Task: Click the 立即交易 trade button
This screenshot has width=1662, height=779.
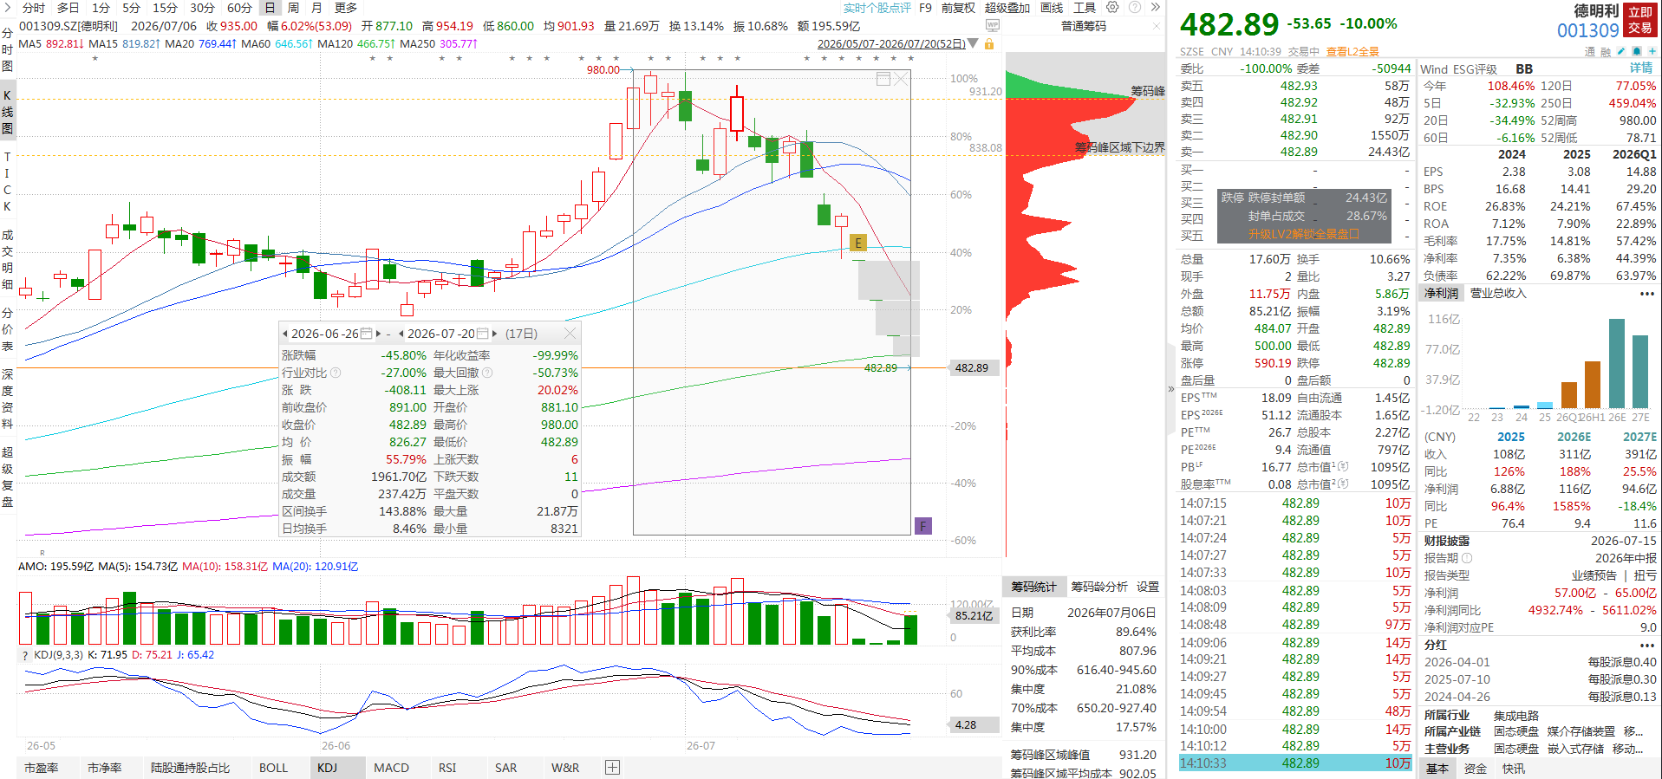Action: click(1639, 20)
